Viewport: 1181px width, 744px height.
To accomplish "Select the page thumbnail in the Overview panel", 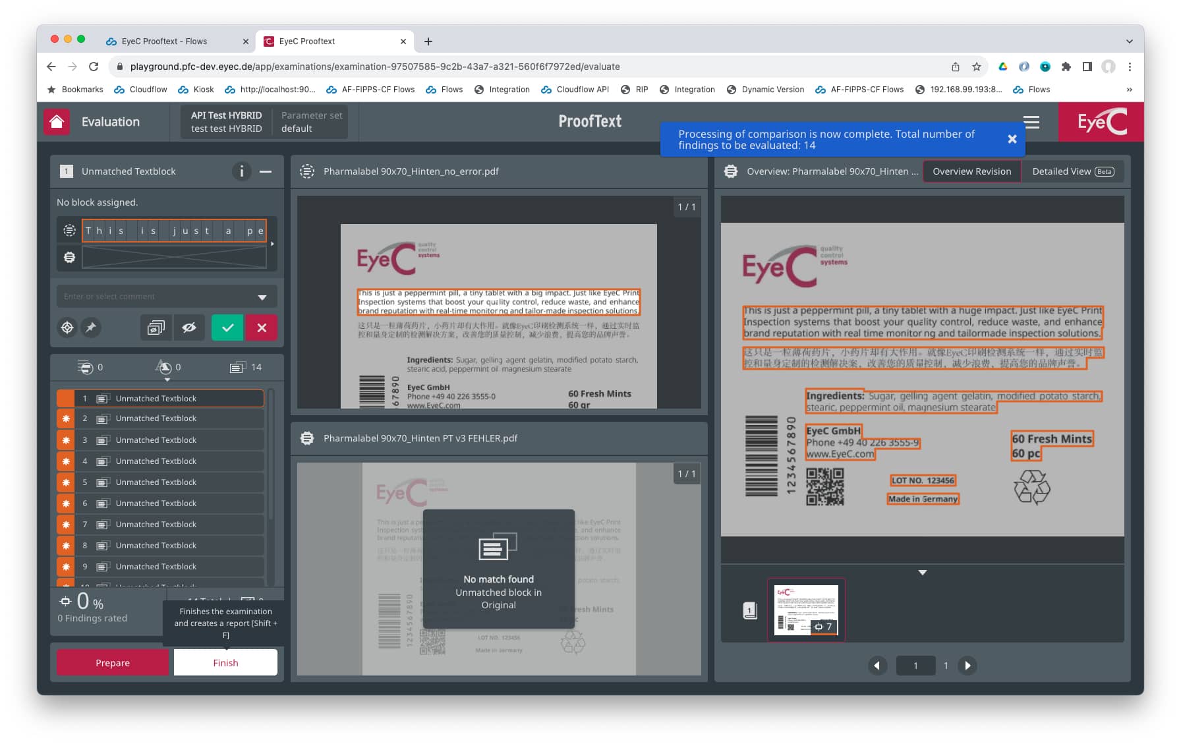I will coord(806,608).
